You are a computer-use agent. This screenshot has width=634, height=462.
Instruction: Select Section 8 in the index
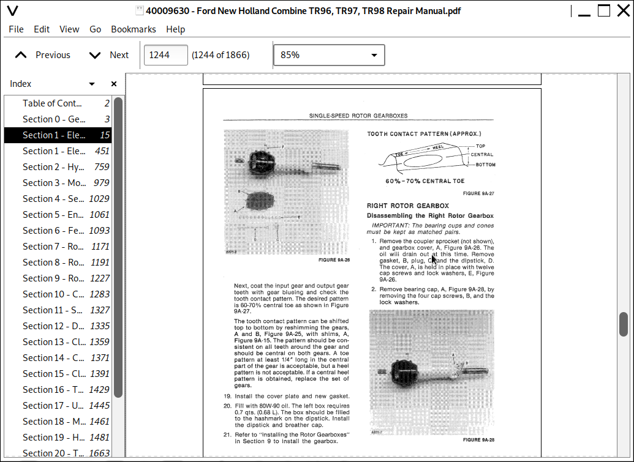click(58, 263)
